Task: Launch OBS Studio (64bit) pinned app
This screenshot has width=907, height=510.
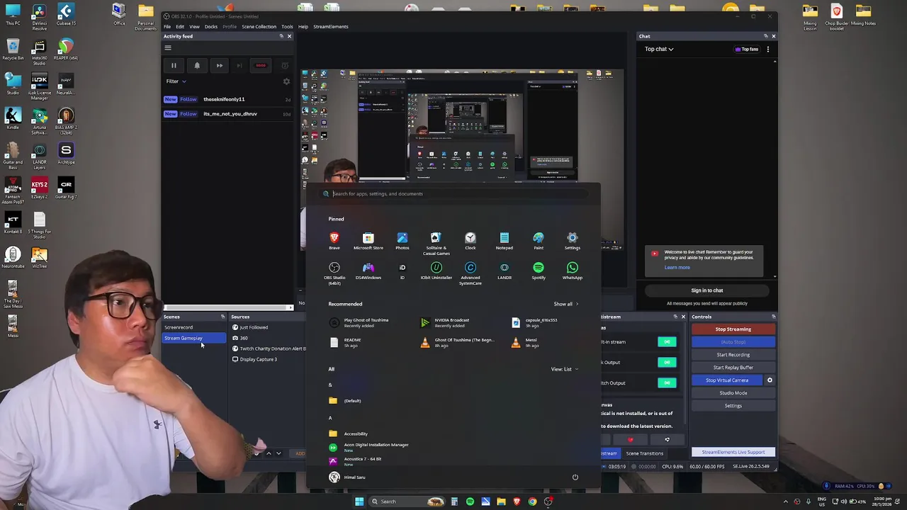Action: 334,273
